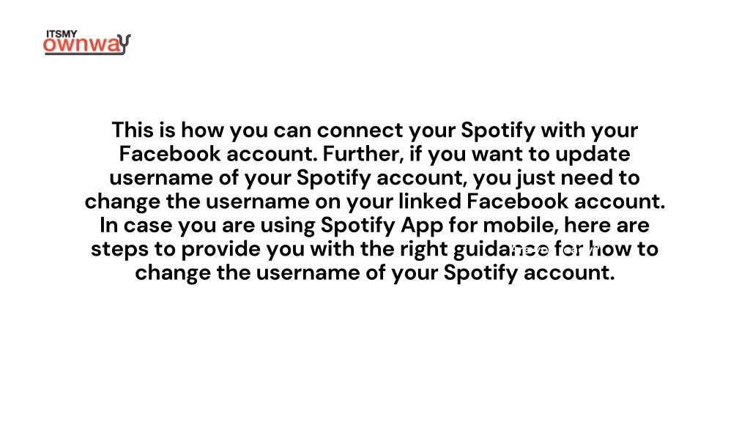Click the word 'provide' in the paragraph

(x=220, y=250)
